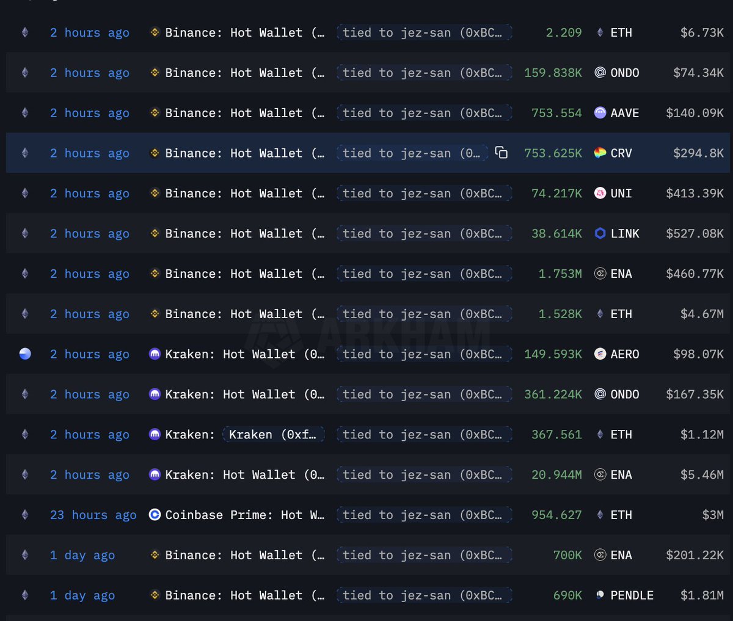Click the ONDO icon in the 159.838K row
The image size is (733, 621).
coord(600,73)
